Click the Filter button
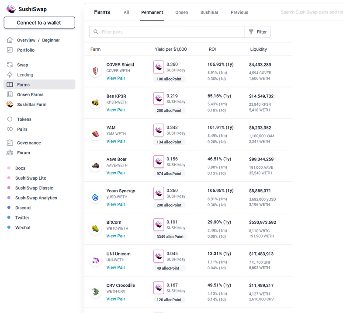The height and width of the screenshot is (313, 343). coord(257,32)
